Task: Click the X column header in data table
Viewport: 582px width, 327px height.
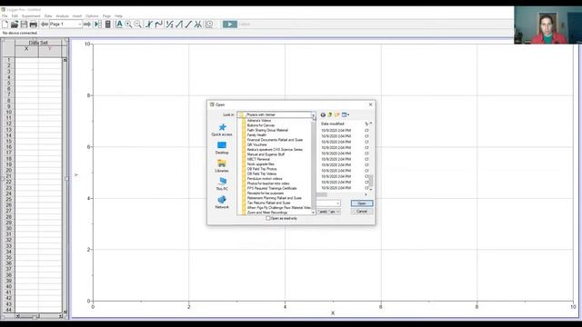Action: (x=26, y=49)
